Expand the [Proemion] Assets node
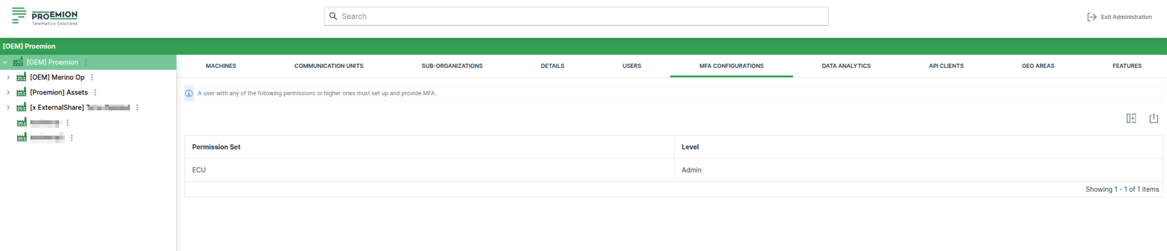The height and width of the screenshot is (251, 1167). 8,92
